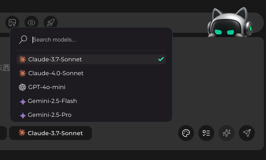The width and height of the screenshot is (266, 160).
Task: Collapse the Claude-3.7-Sonnet model selector dropdown
Action: coord(51,133)
